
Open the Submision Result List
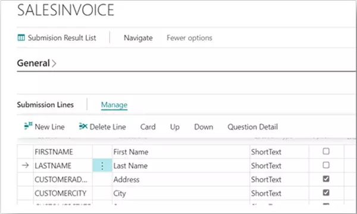pyautogui.click(x=57, y=38)
